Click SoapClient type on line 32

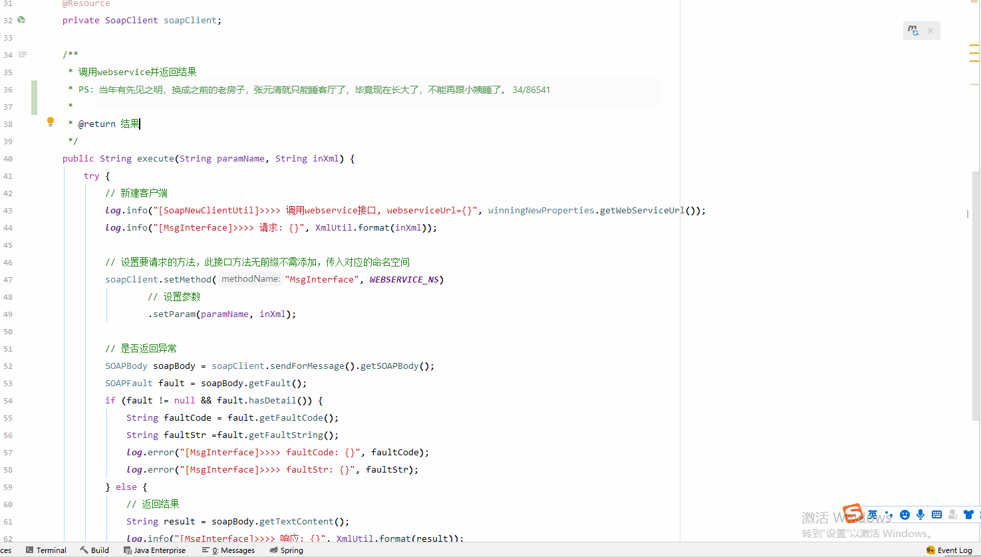coord(132,20)
